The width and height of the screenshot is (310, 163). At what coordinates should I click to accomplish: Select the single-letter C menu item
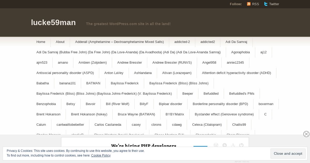pyautogui.click(x=265, y=114)
